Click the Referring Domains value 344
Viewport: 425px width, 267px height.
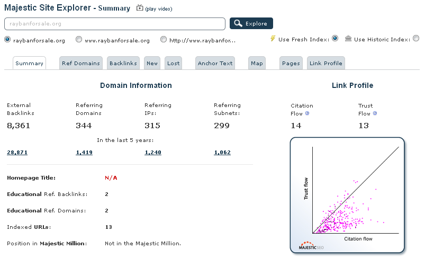(x=84, y=126)
